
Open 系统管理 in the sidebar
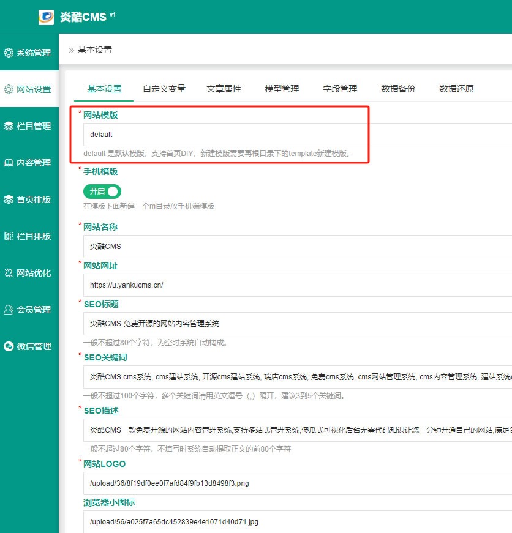[29, 53]
